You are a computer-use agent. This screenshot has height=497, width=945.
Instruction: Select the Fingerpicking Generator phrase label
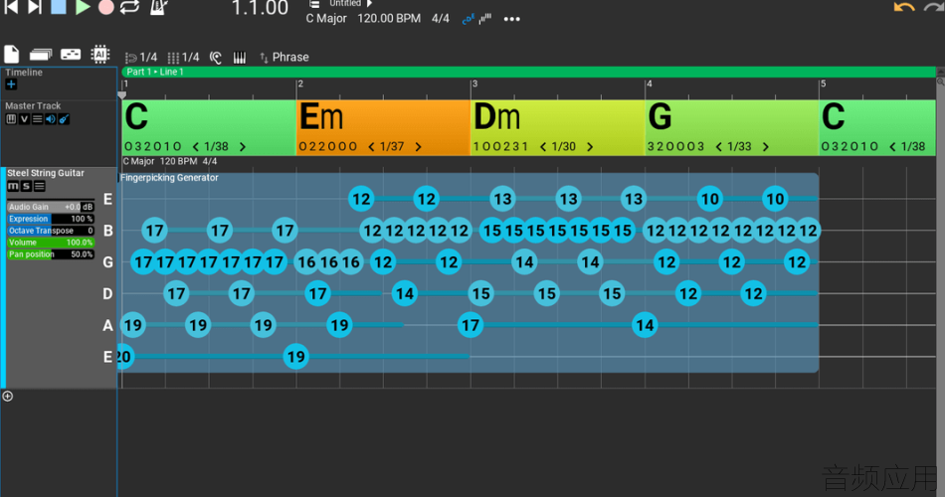[169, 178]
